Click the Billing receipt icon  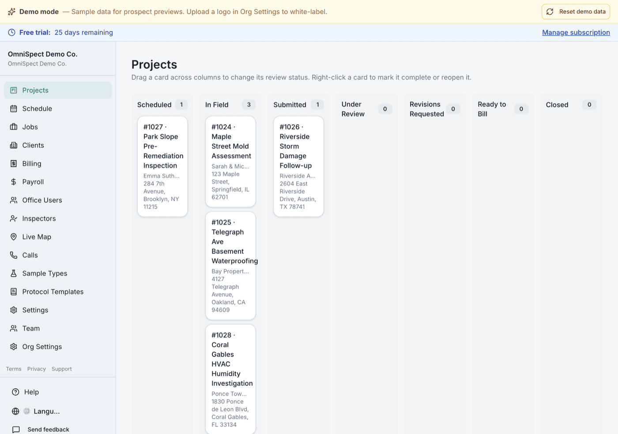(14, 164)
